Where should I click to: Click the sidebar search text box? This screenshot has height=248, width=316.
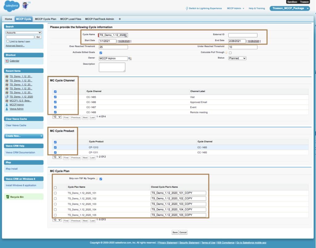pos(20,37)
